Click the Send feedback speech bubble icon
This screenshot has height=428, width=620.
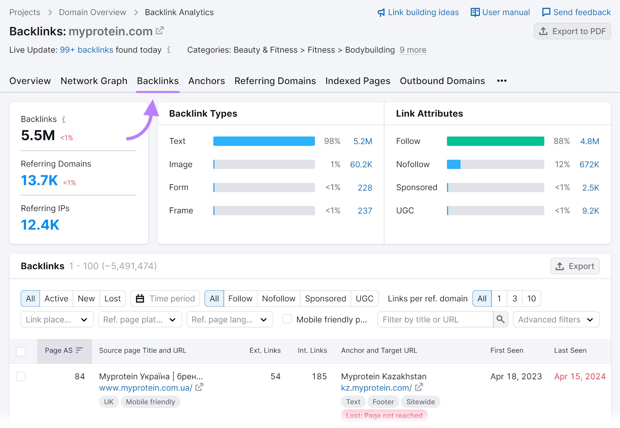point(546,12)
